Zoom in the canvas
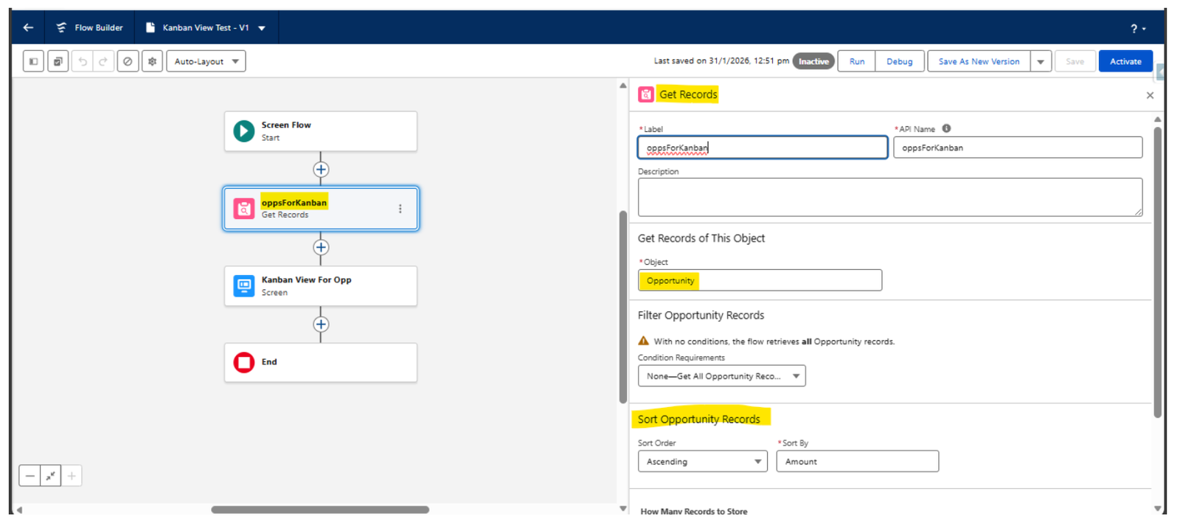This screenshot has width=1180, height=531. click(72, 476)
